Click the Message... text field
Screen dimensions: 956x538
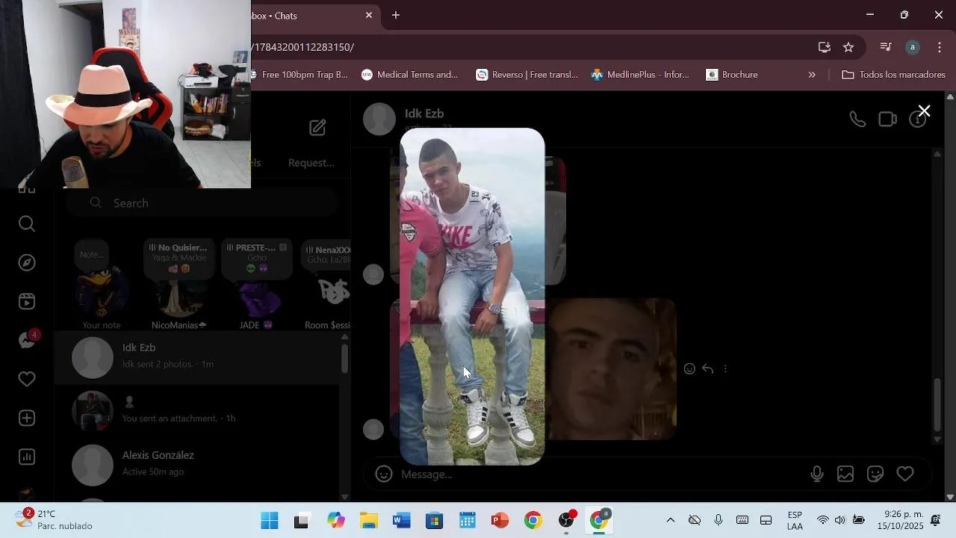pos(597,474)
